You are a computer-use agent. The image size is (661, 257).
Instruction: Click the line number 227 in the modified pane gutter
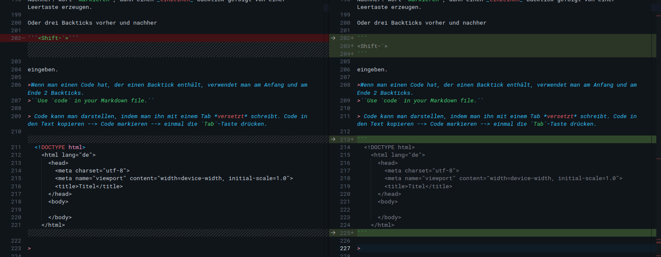346,249
